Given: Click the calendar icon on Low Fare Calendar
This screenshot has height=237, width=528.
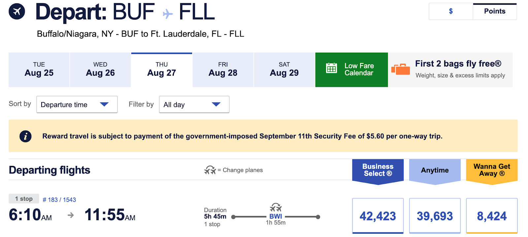Looking at the screenshot, I should (331, 68).
